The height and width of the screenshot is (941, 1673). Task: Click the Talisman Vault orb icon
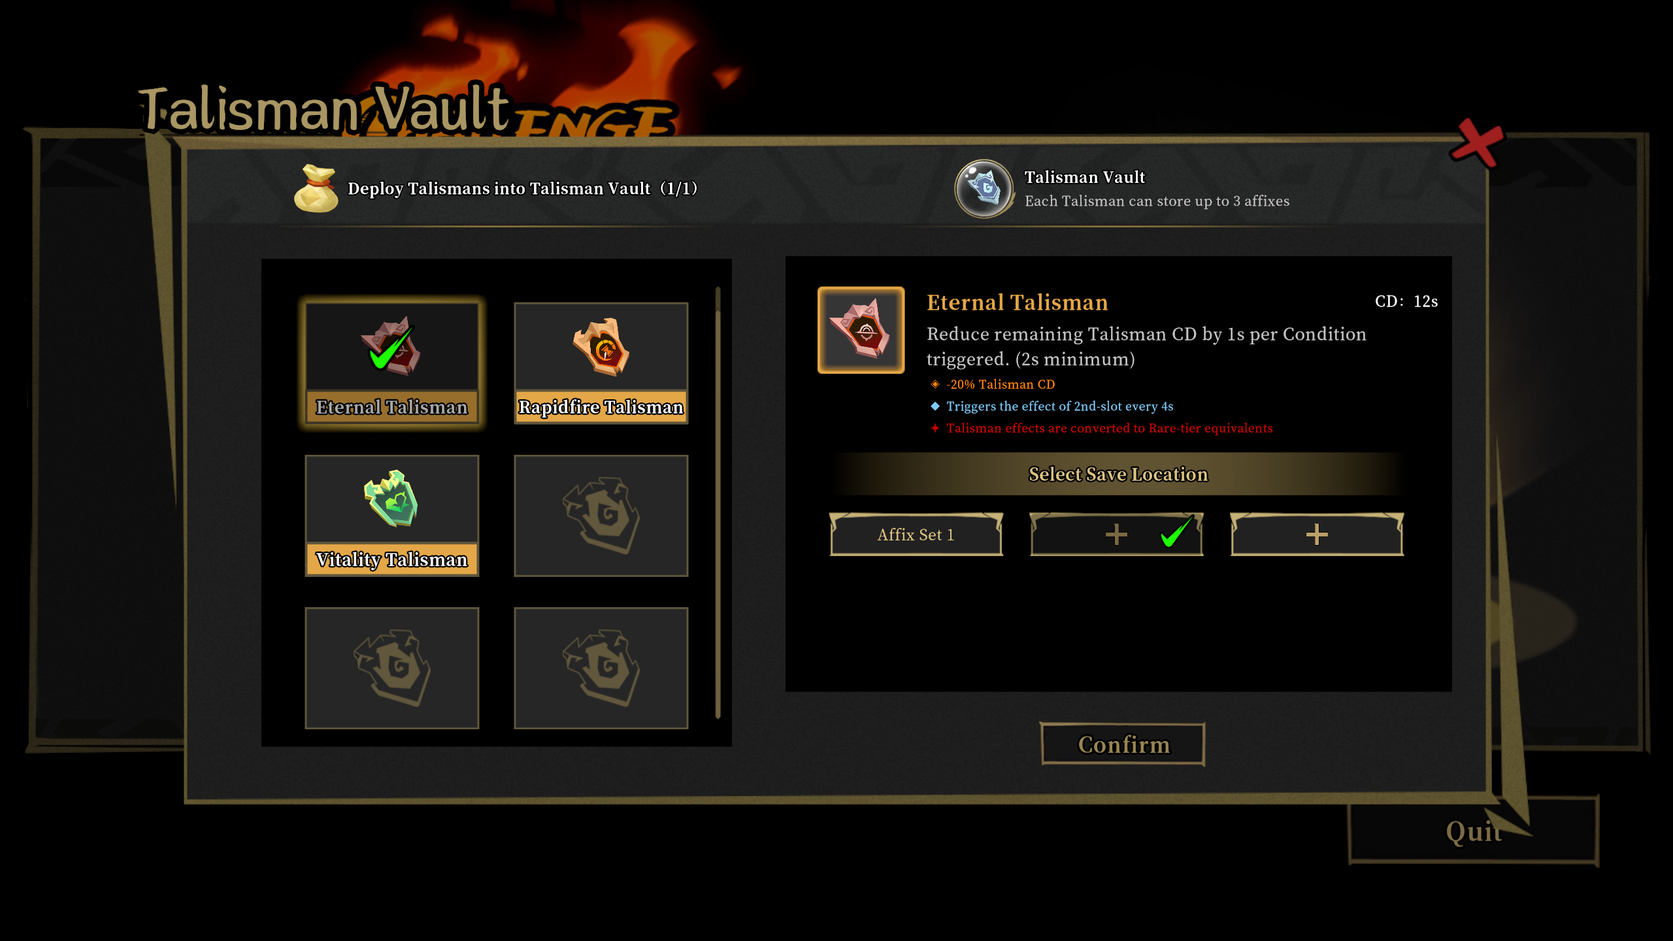[x=984, y=189]
